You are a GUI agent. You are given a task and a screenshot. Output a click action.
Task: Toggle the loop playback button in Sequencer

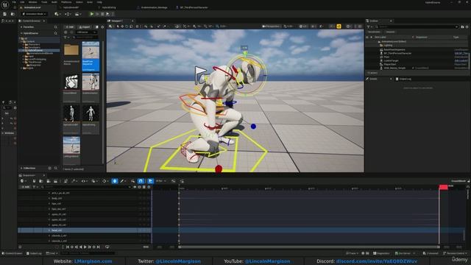pos(107,247)
